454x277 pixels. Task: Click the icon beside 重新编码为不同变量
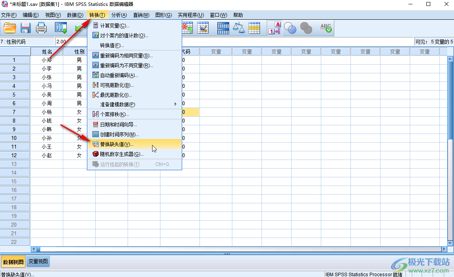tap(96, 65)
